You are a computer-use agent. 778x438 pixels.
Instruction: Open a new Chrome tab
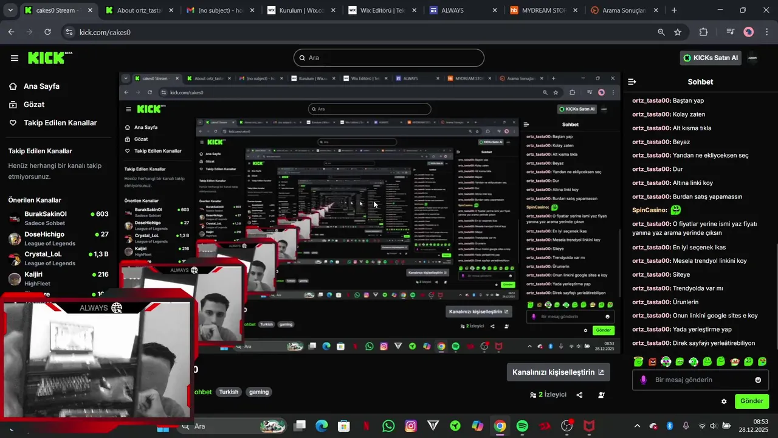pyautogui.click(x=673, y=10)
